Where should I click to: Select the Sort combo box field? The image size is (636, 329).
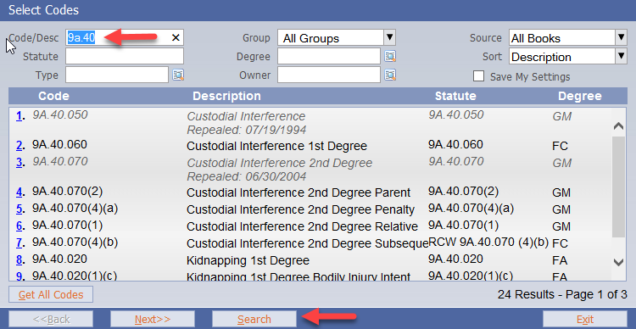(568, 56)
